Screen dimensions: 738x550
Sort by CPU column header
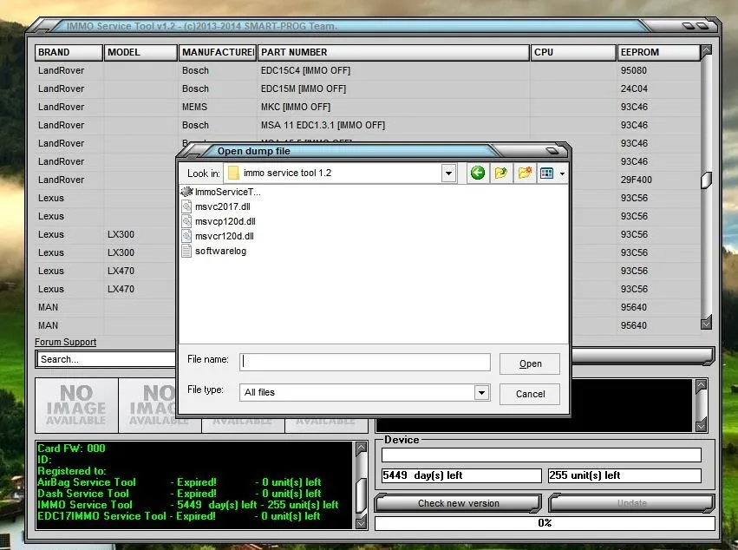coord(573,52)
